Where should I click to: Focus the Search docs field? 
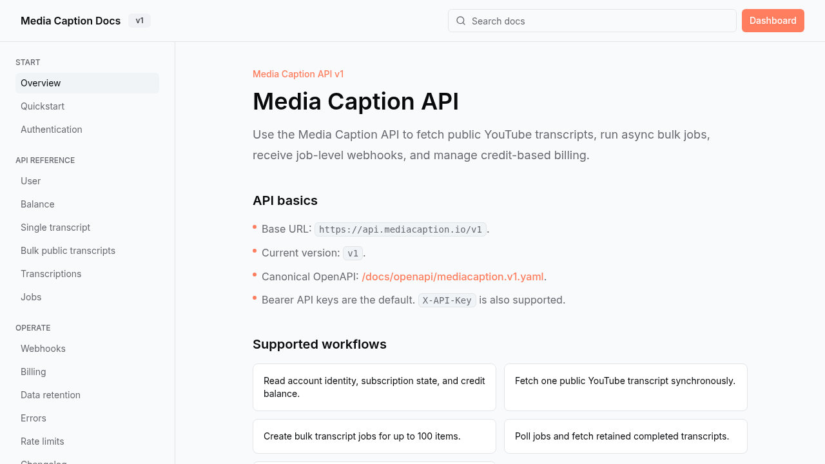[x=592, y=21]
